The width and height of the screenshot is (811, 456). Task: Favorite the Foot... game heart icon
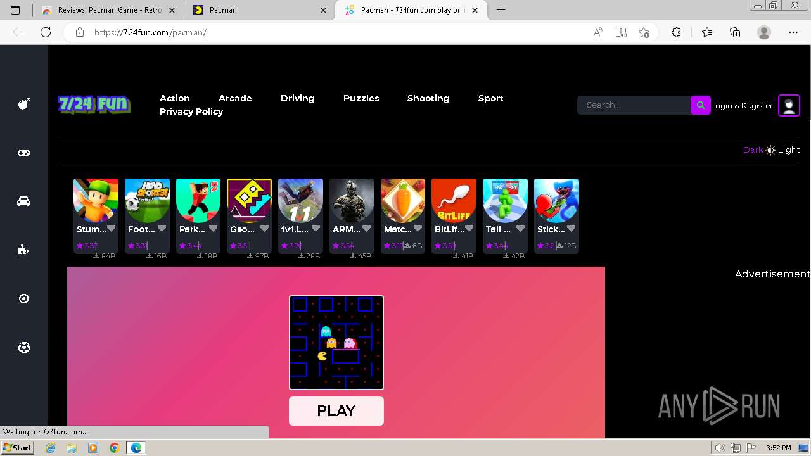pos(162,229)
